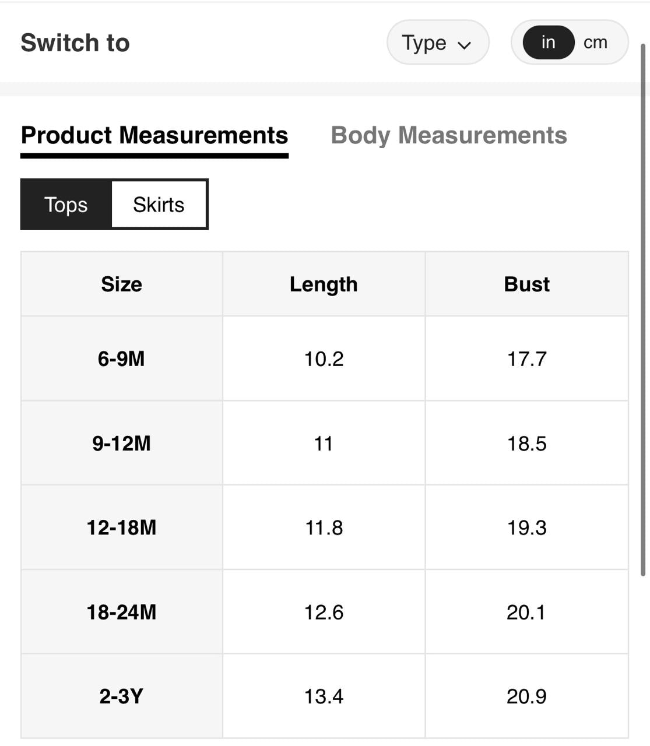Screen dimensions: 650x746
Task: Click the 20.9 bust value cell
Action: 526,696
